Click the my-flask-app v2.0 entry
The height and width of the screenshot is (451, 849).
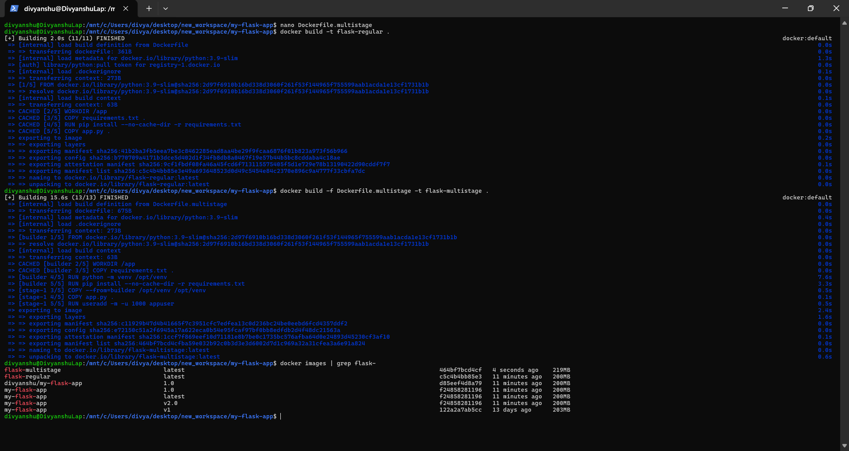(x=25, y=403)
